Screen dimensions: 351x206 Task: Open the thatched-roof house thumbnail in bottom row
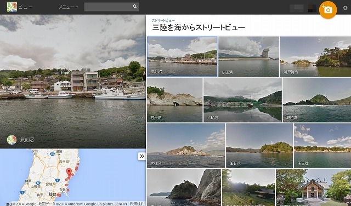coord(248,187)
